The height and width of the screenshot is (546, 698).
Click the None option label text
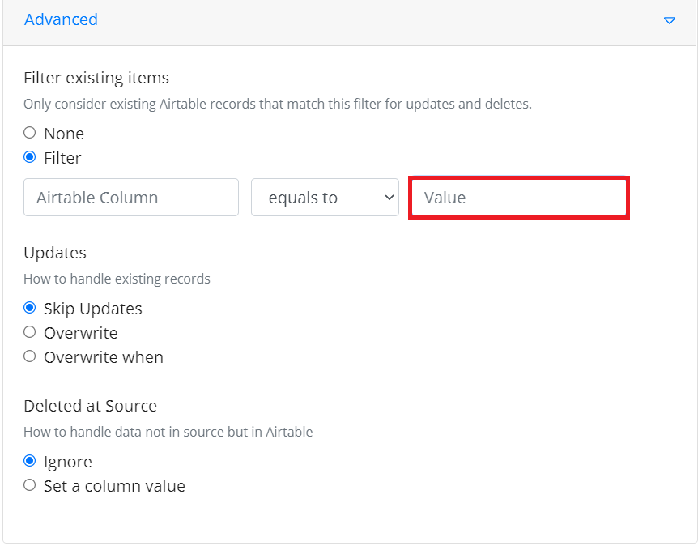64,134
